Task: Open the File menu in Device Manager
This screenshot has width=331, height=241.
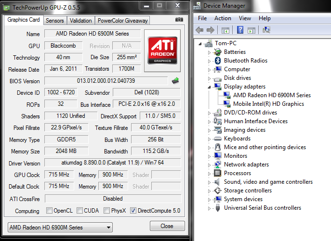Action: [x=202, y=18]
